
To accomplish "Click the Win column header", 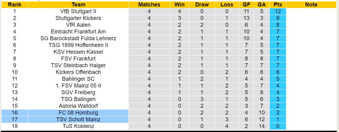I will coord(180,5).
